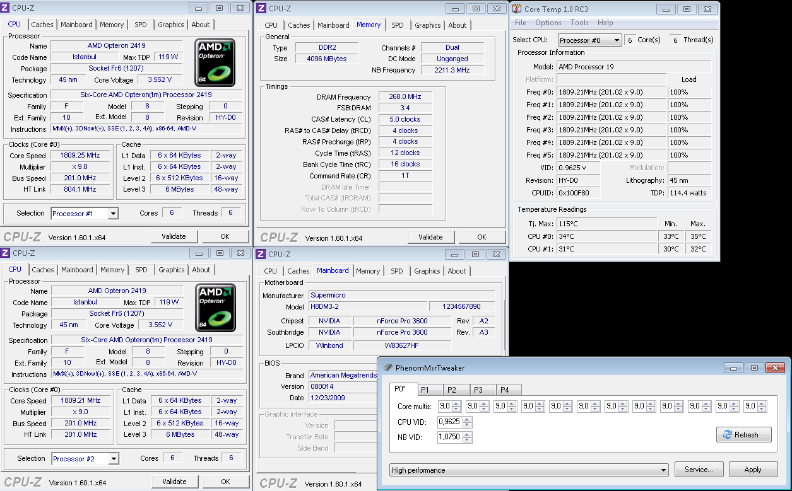Image resolution: width=792 pixels, height=491 pixels.
Task: Click the AMD Opteron logo in Processor #1 window
Action: pyautogui.click(x=215, y=62)
